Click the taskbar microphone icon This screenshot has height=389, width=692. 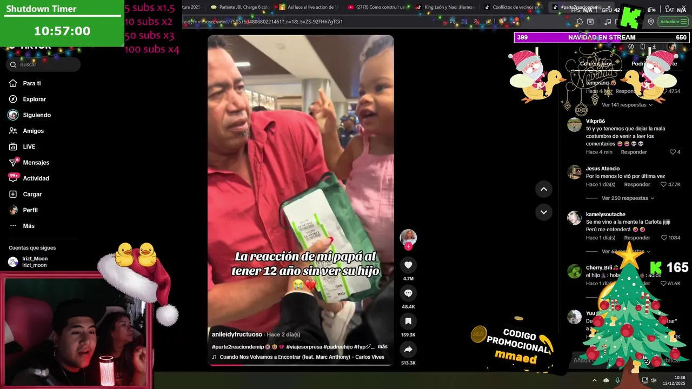(x=618, y=380)
